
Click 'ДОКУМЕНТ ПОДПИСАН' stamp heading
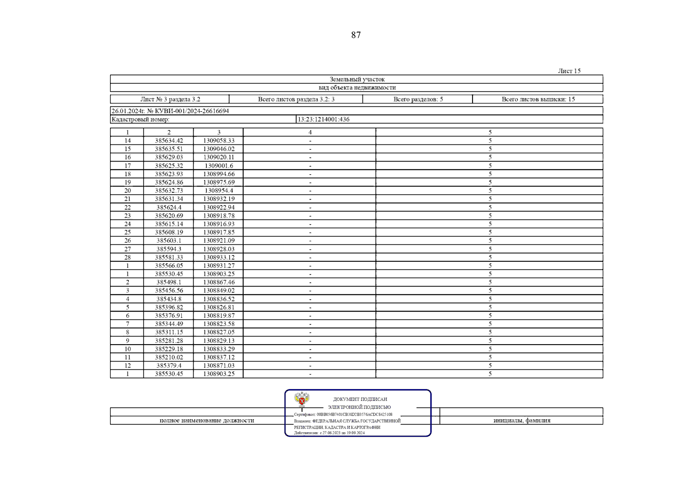coord(360,399)
